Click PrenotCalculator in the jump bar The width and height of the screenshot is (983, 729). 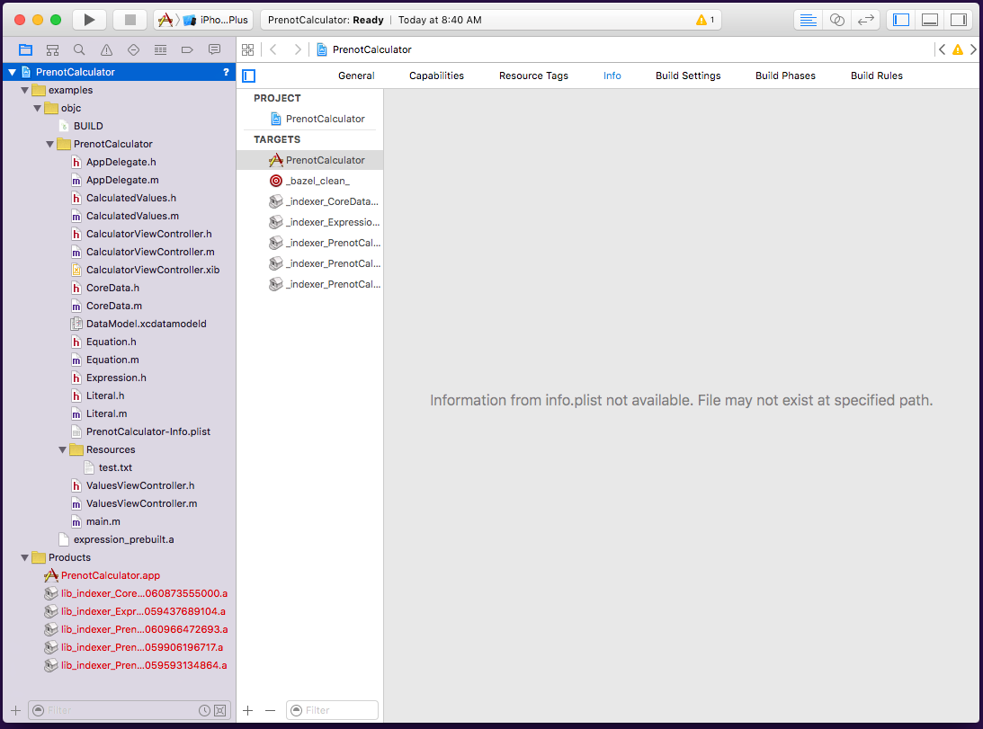364,49
